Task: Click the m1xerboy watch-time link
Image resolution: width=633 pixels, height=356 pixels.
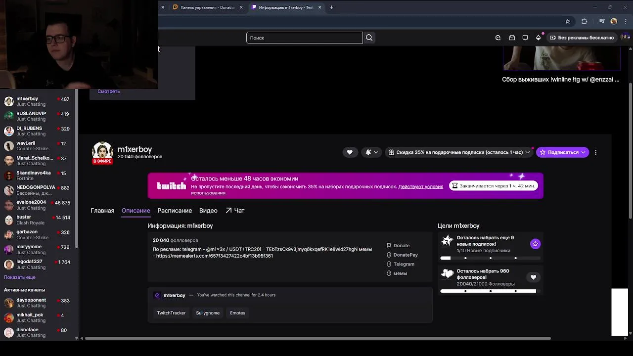Action: point(174,295)
